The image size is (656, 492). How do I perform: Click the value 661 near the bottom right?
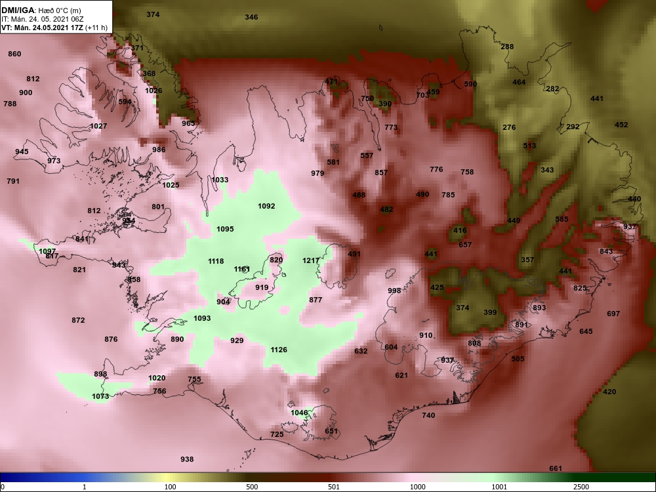(556, 468)
